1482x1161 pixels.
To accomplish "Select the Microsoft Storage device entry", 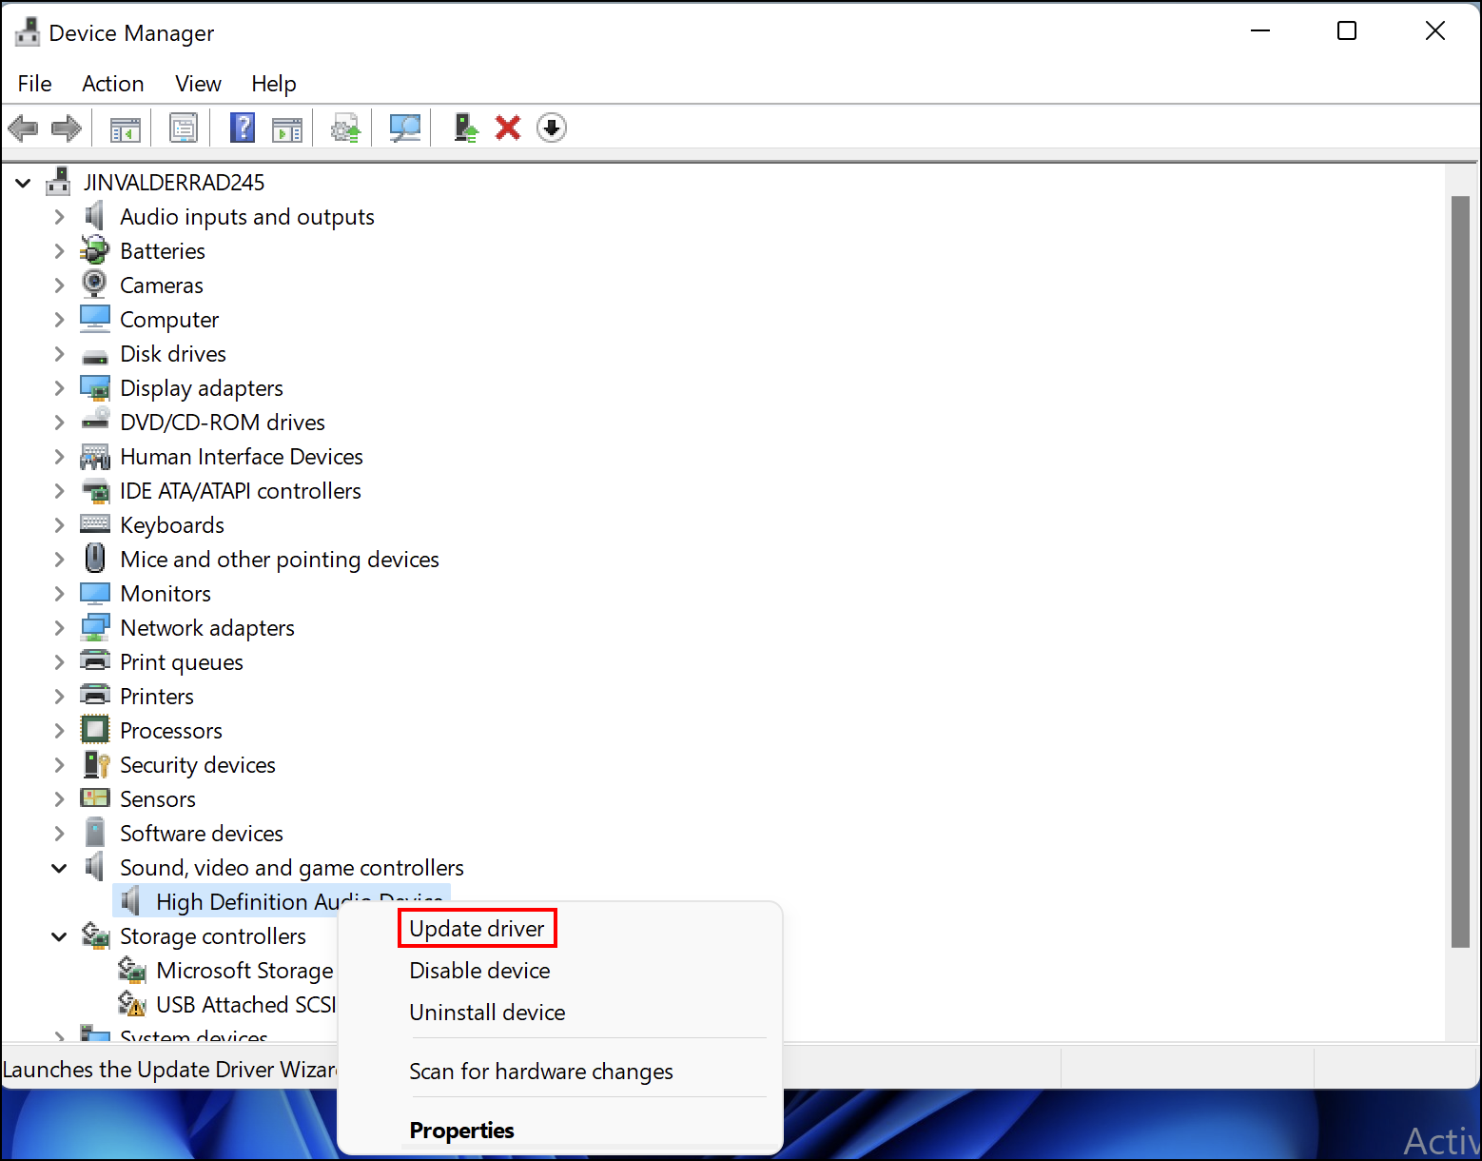I will tap(244, 971).
